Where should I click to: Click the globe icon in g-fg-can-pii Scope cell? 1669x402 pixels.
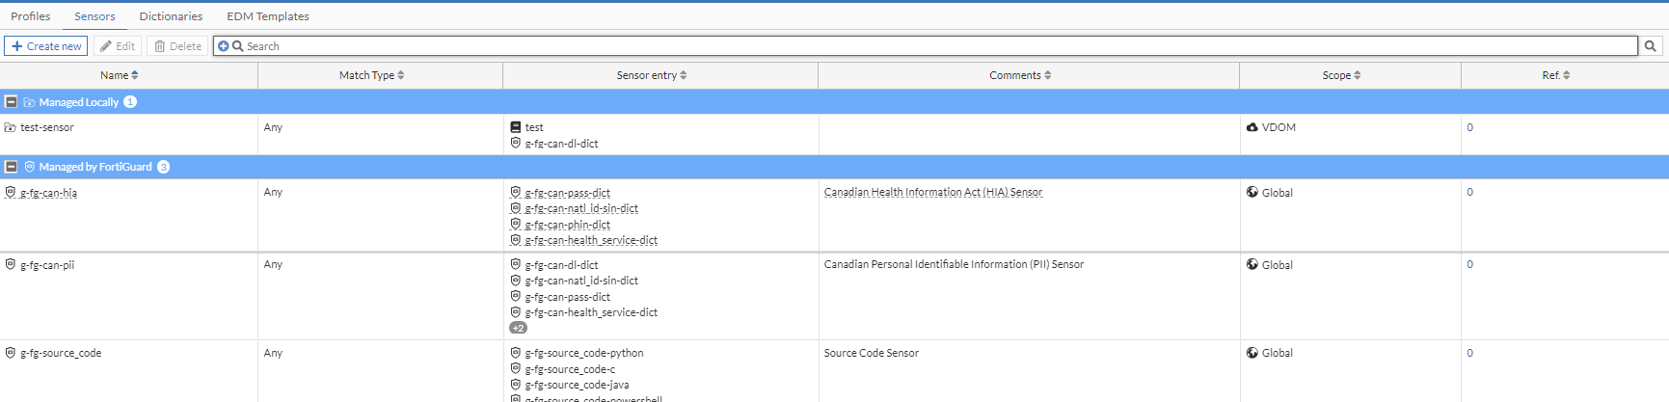pyautogui.click(x=1252, y=264)
